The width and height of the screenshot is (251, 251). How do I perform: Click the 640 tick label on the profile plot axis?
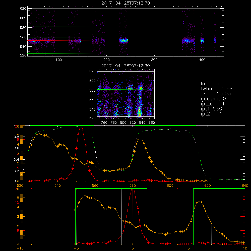point(245,186)
